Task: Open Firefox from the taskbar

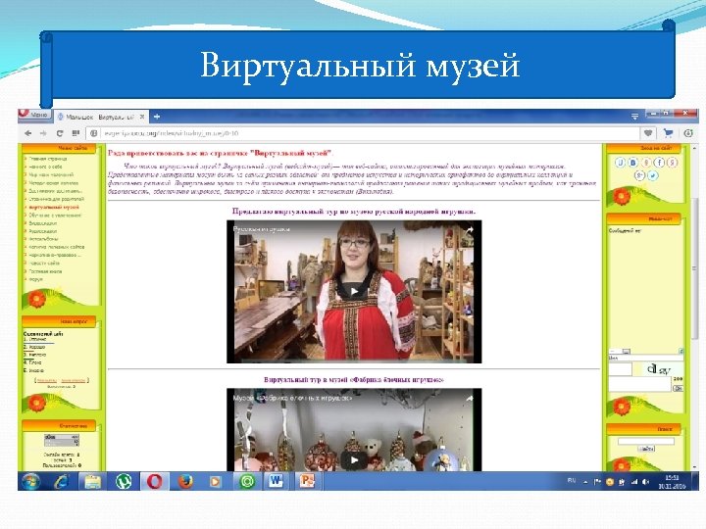Action: 185,482
